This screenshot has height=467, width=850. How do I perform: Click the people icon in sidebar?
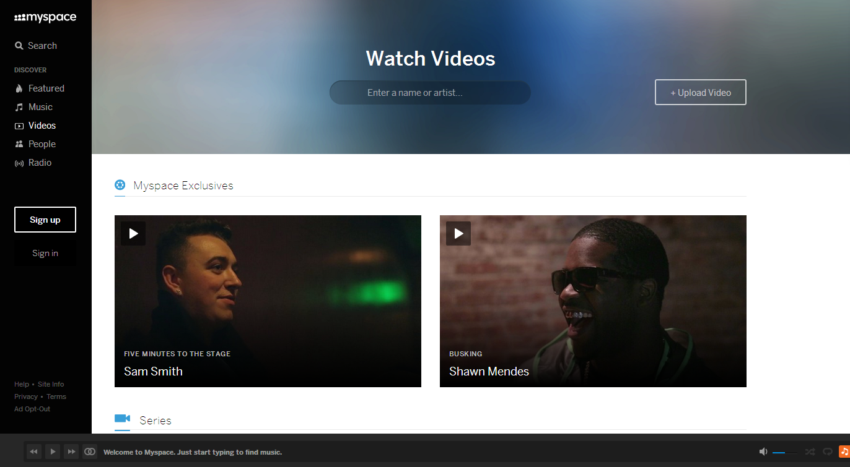19,144
